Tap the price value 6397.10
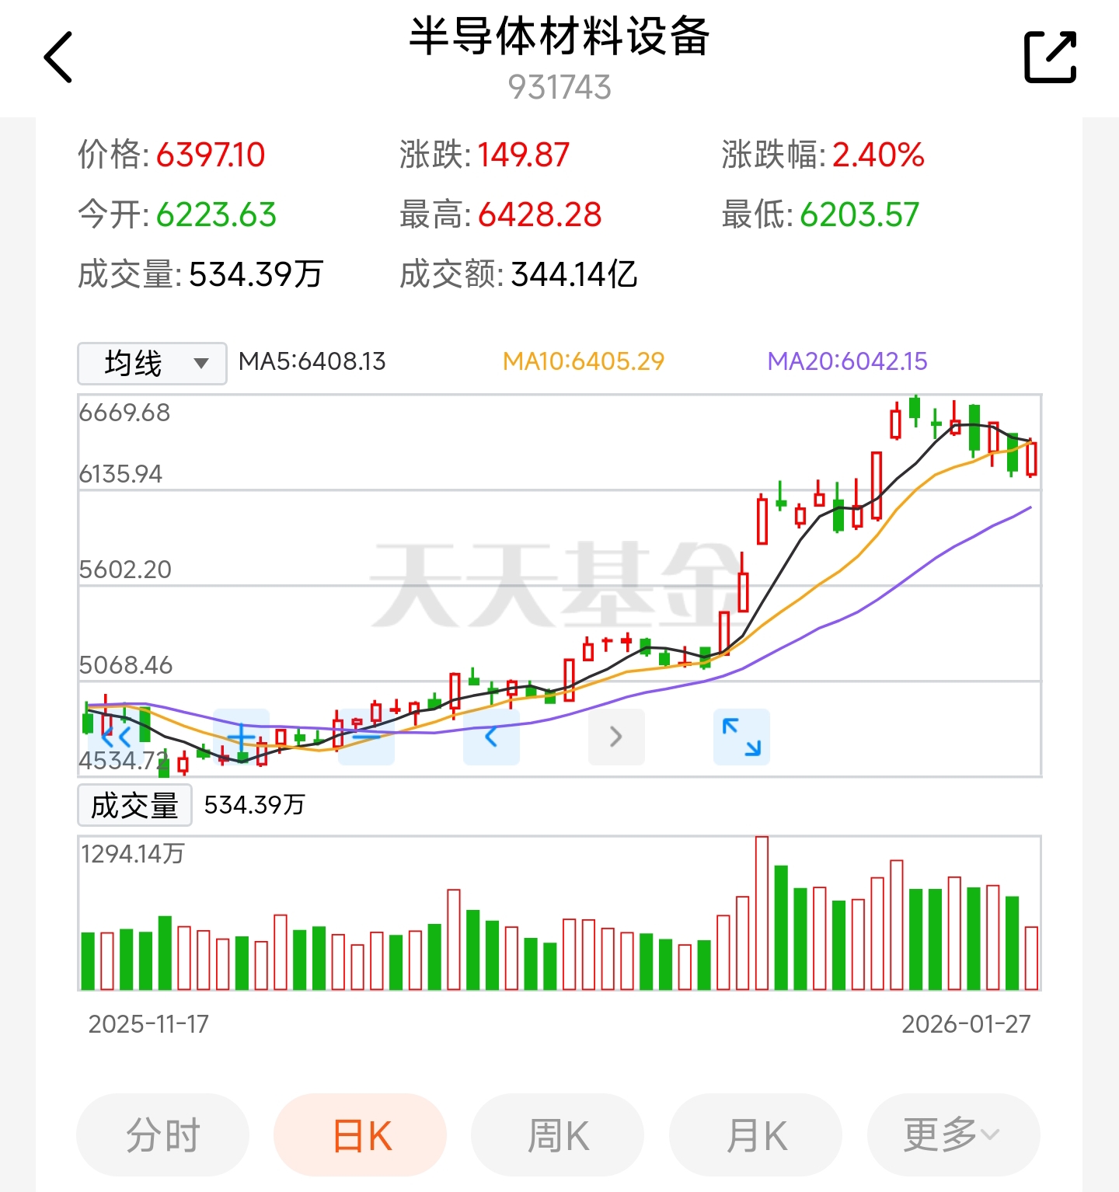Viewport: 1119px width, 1192px height. pyautogui.click(x=211, y=155)
